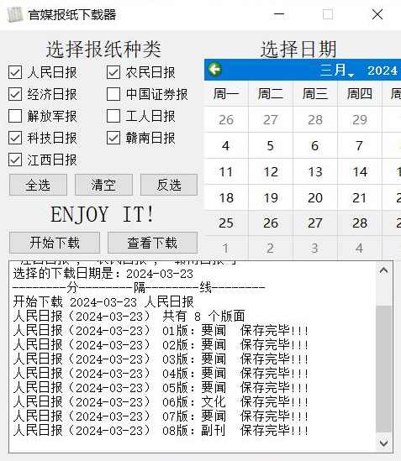Uncheck the 科技日报 checkbox
Image resolution: width=401 pixels, height=461 pixels.
point(15,138)
